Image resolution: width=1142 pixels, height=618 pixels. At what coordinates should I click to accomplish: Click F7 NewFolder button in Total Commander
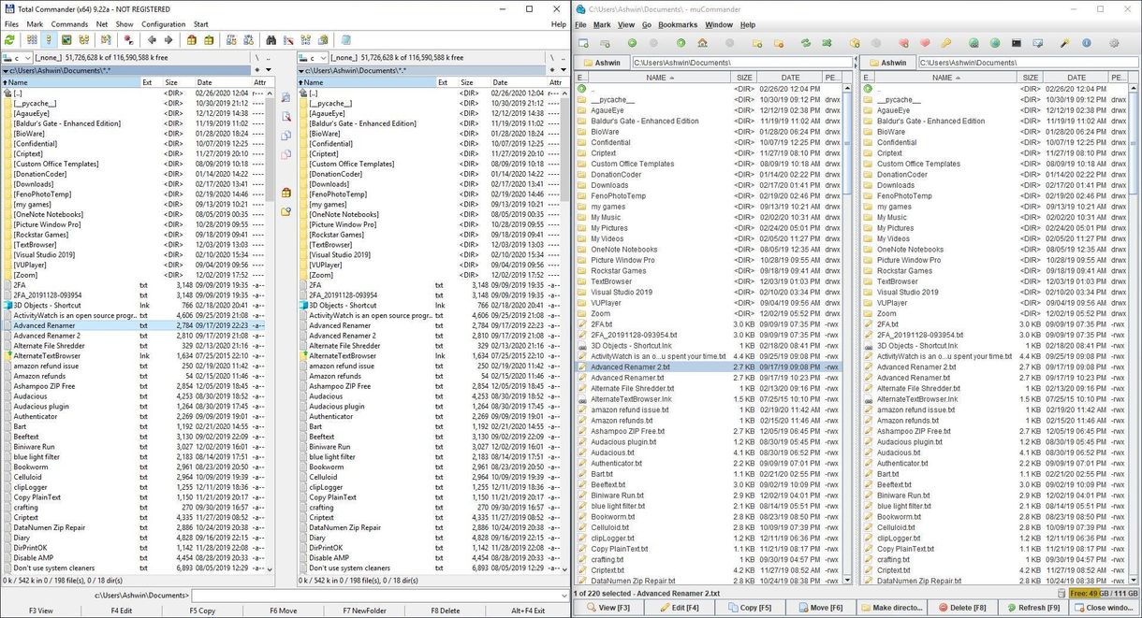(364, 611)
